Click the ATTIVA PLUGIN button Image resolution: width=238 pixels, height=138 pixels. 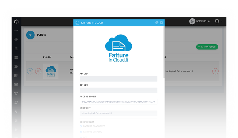pos(207,47)
